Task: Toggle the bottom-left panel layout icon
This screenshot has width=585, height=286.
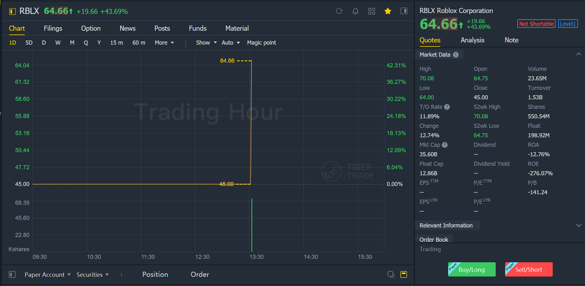Action: tap(12, 274)
